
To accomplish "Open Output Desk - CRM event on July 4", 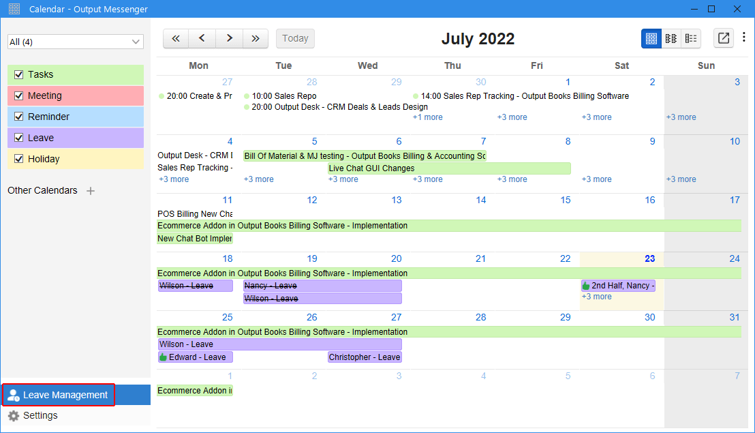I will pos(194,155).
